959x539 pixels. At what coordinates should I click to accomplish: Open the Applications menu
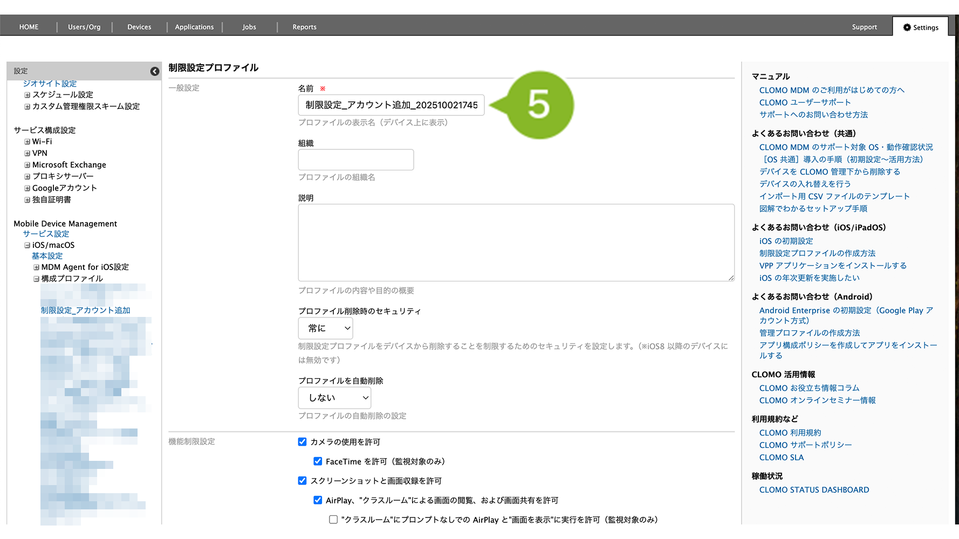tap(194, 27)
